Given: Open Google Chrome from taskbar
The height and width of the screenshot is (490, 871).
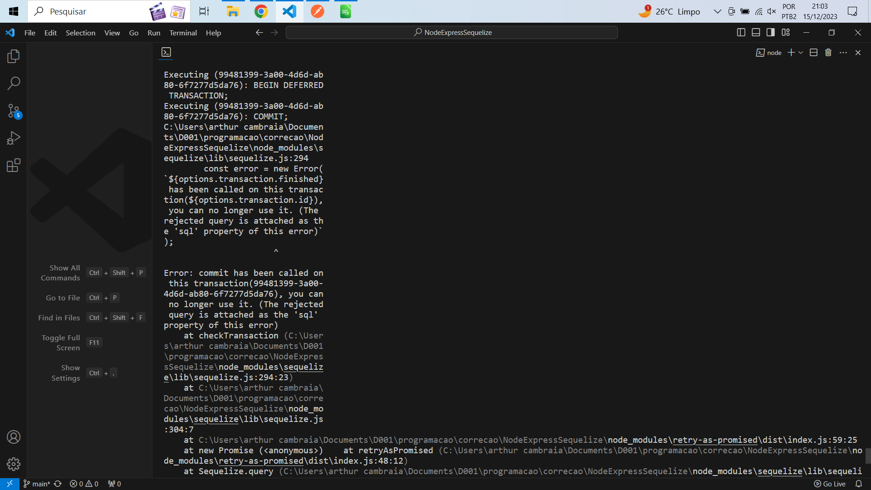Looking at the screenshot, I should pos(261,11).
